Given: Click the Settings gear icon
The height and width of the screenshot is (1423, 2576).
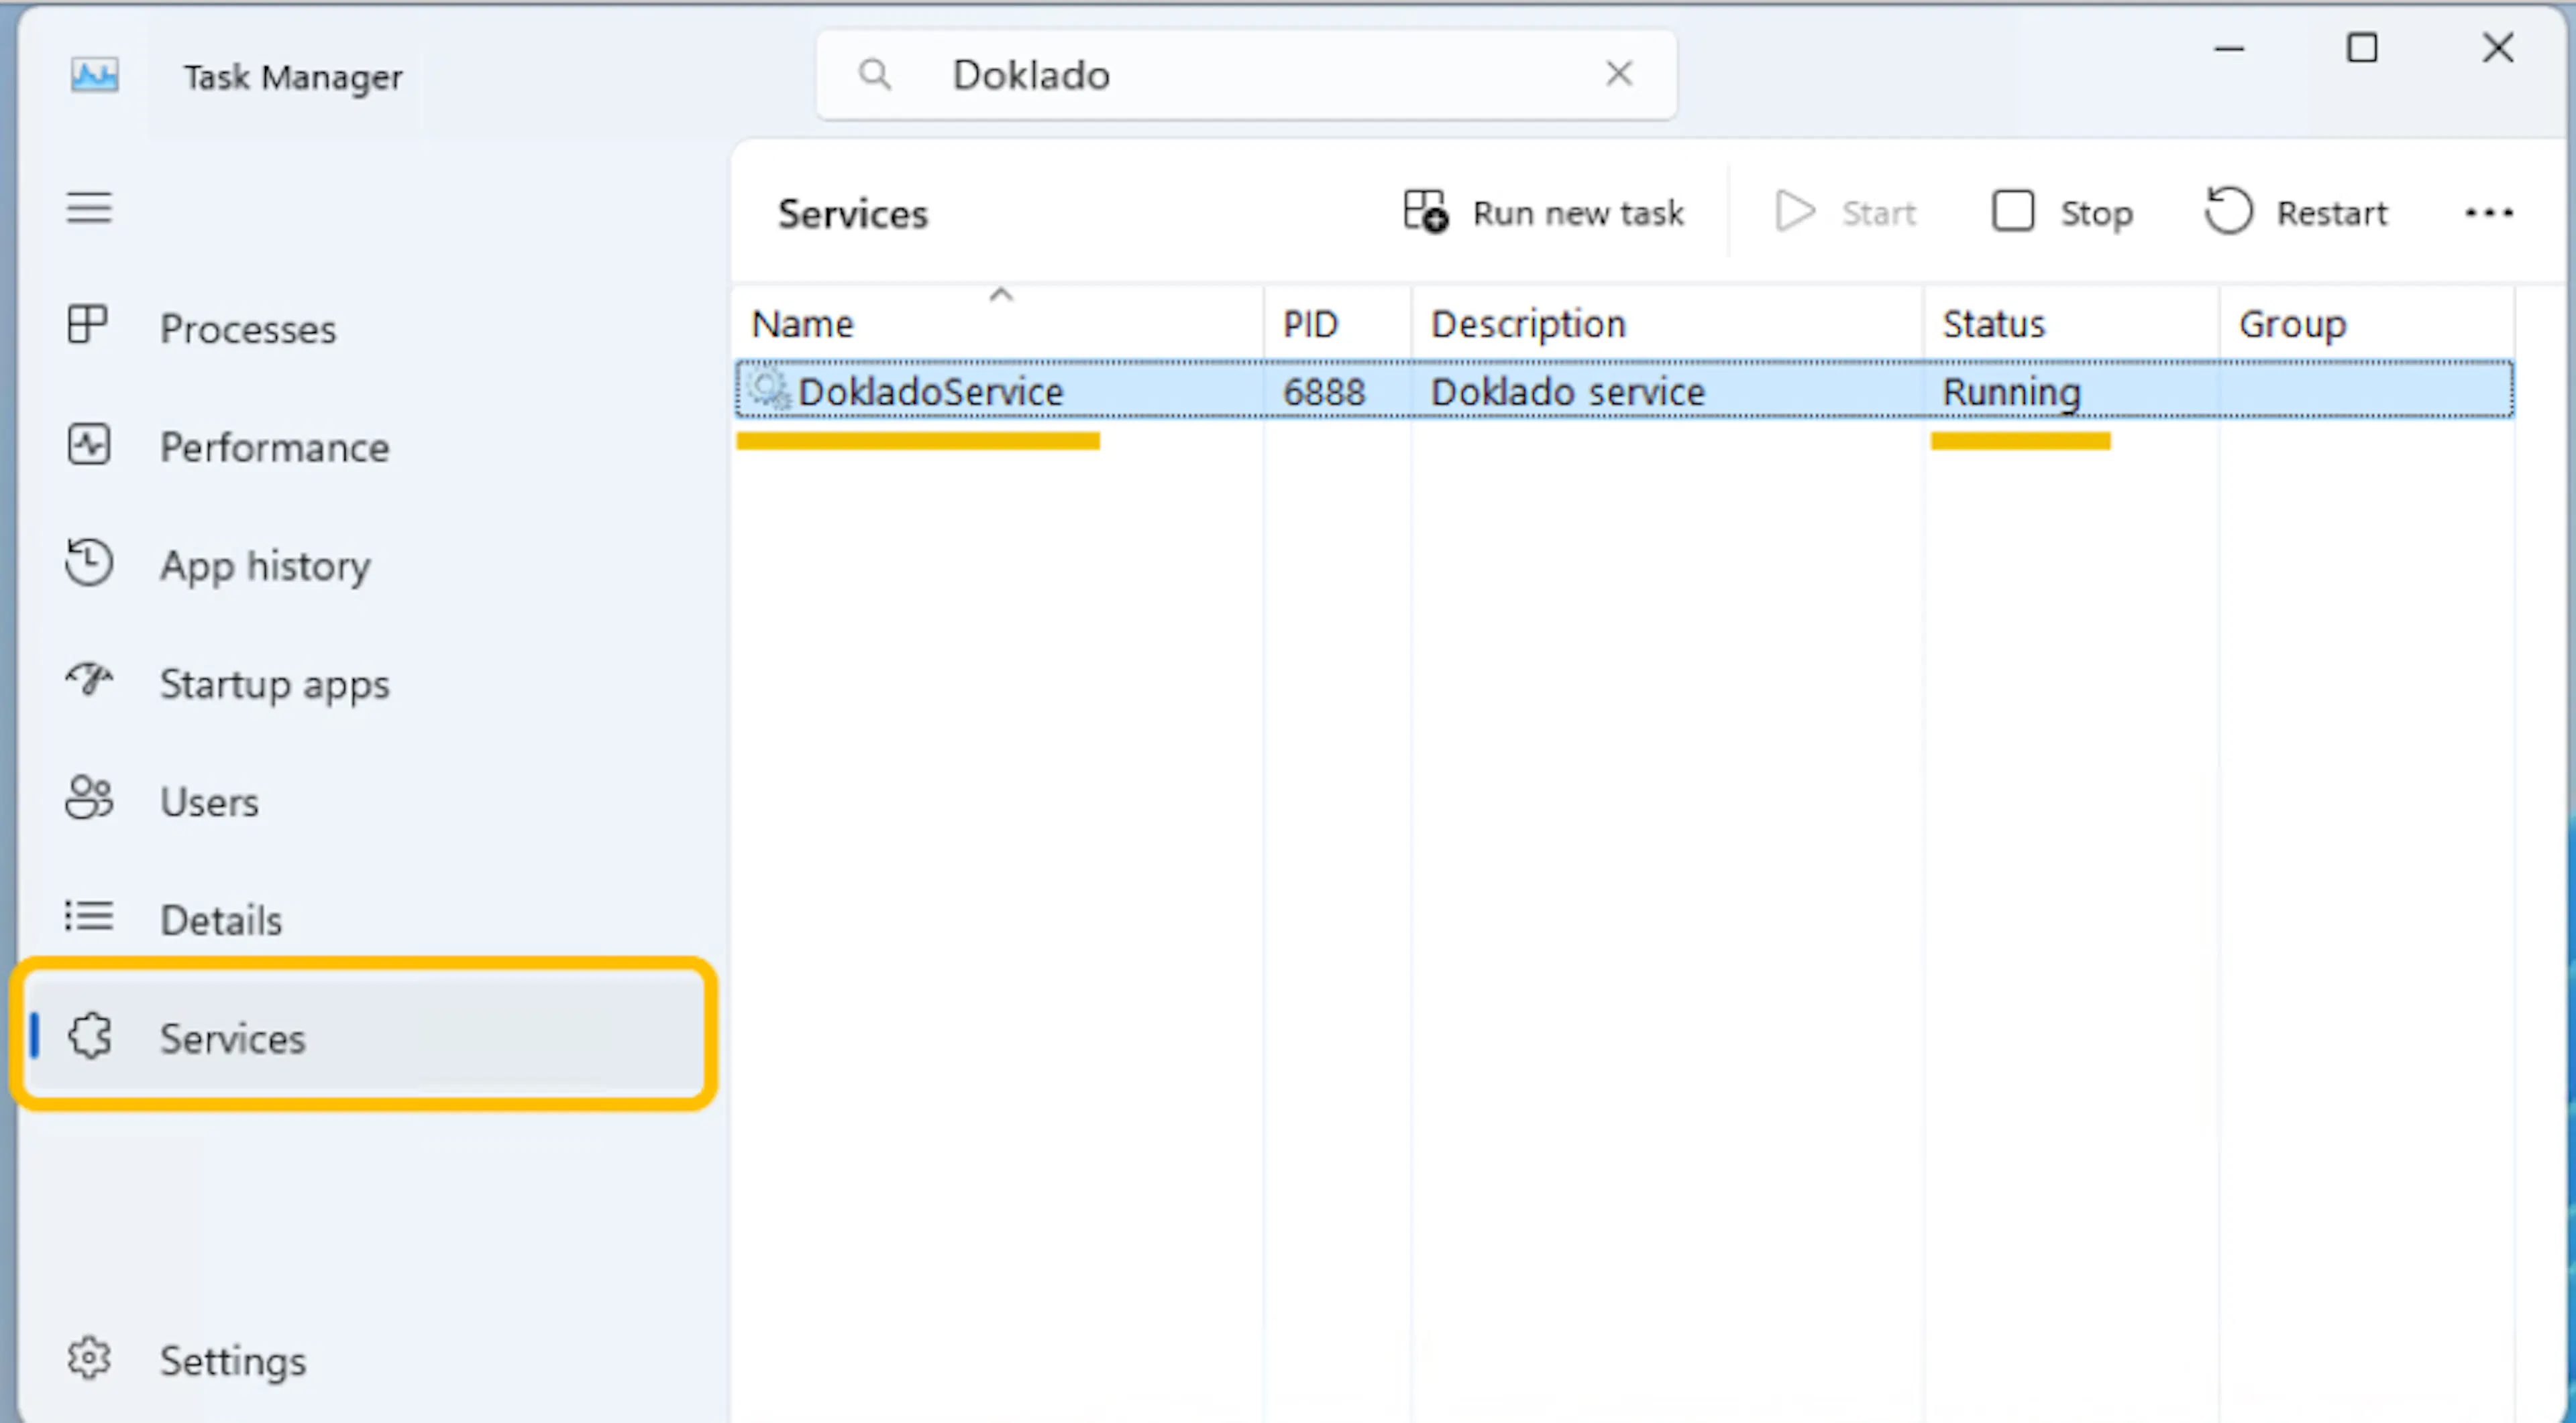Looking at the screenshot, I should [x=89, y=1358].
